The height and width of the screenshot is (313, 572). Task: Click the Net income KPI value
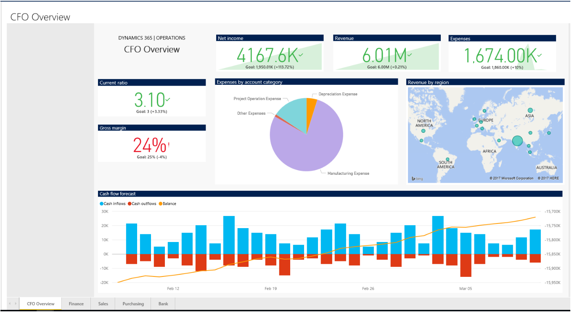267,55
